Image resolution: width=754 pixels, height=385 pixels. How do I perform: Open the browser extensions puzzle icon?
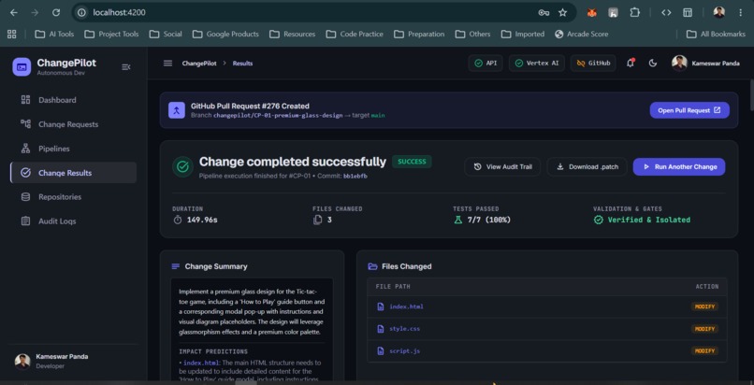point(635,12)
